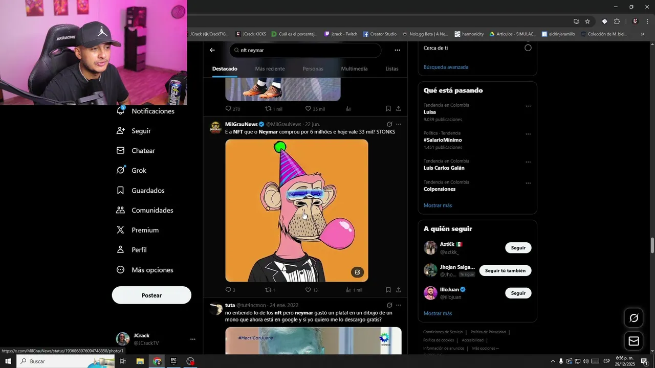Open Chrome three-dot menu
This screenshot has width=655, height=368.
(647, 21)
